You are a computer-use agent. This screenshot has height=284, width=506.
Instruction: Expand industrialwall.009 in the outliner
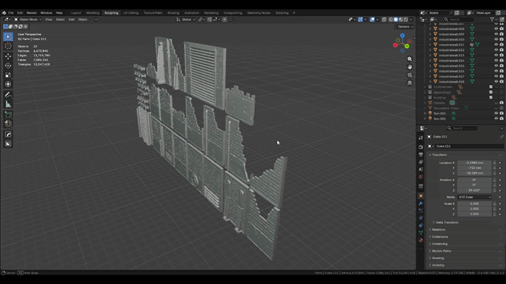coord(430,34)
